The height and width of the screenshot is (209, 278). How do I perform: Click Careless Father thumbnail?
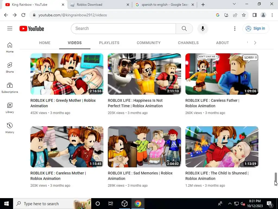click(222, 74)
